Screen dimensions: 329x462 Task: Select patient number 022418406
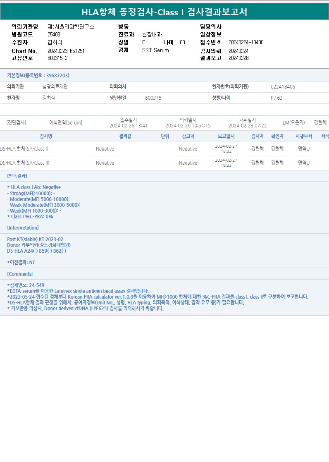[283, 86]
